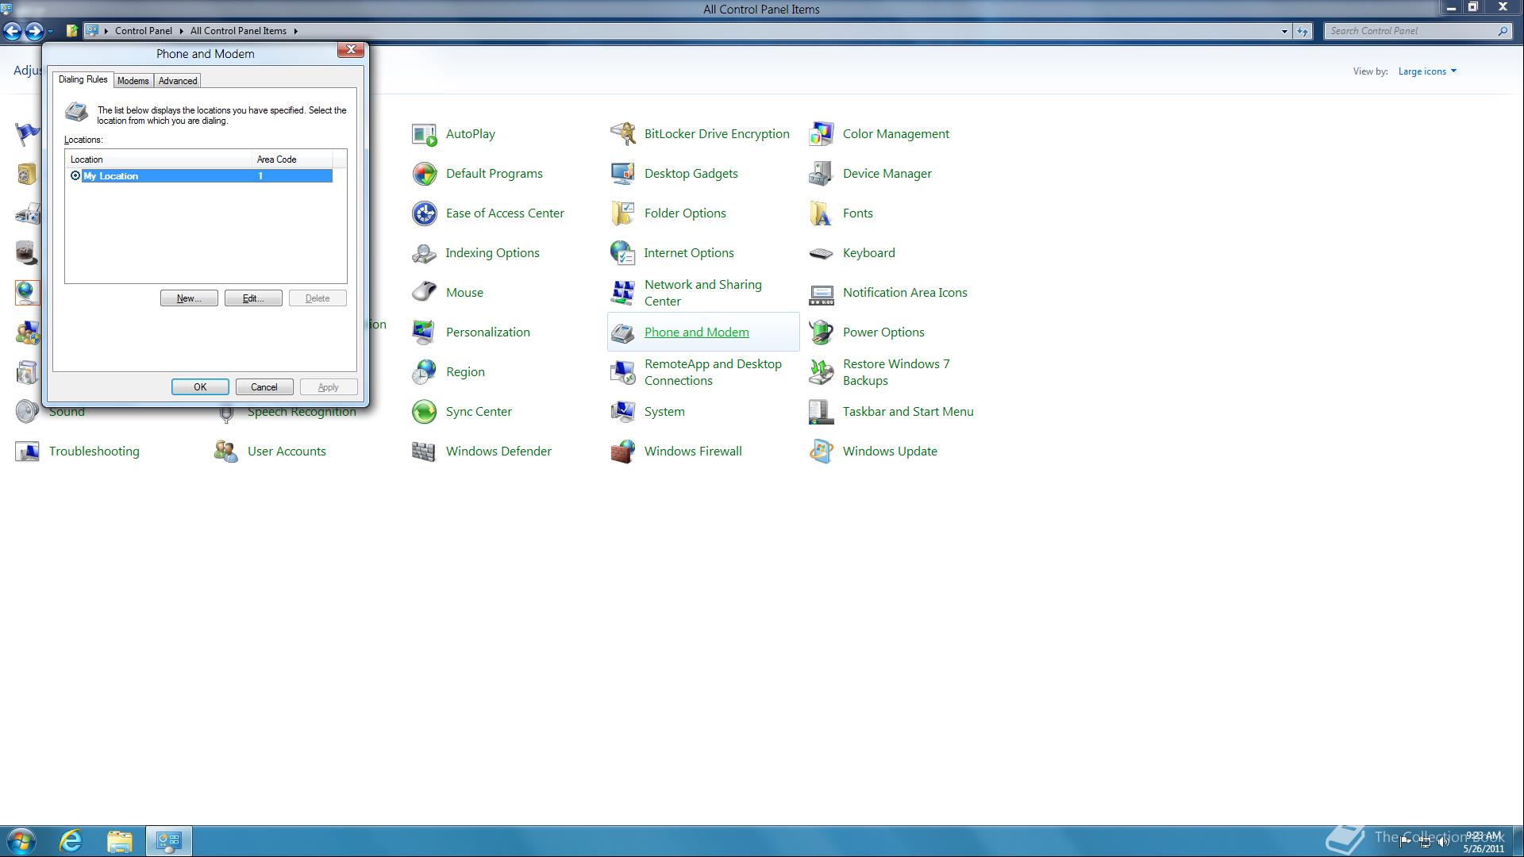Click the Edit... button
The image size is (1524, 857).
pyautogui.click(x=253, y=298)
